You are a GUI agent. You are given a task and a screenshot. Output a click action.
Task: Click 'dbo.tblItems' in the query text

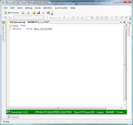(x=43, y=29)
